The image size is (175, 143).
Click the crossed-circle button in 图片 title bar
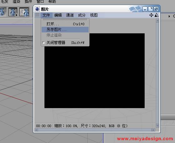click(x=156, y=9)
